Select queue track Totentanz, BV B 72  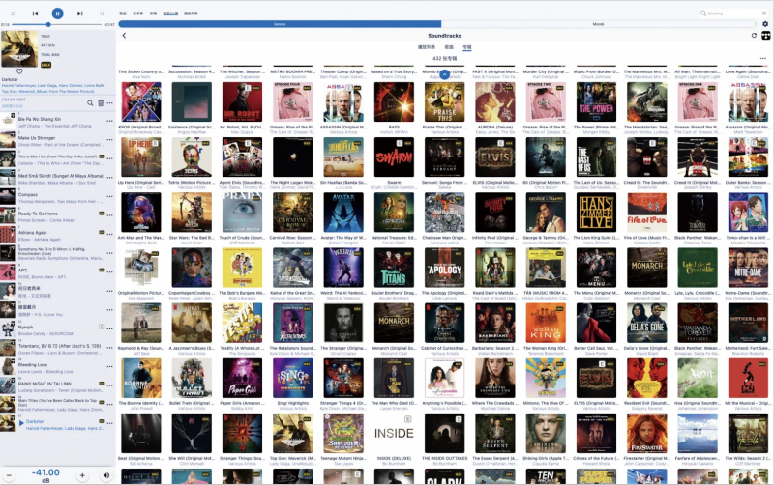tap(58, 349)
